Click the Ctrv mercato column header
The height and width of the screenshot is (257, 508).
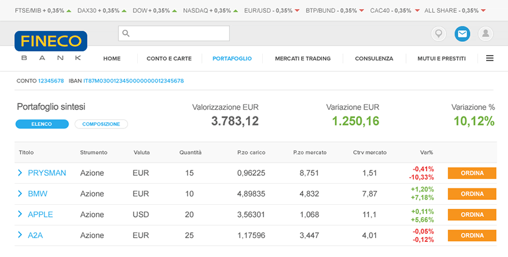click(370, 152)
